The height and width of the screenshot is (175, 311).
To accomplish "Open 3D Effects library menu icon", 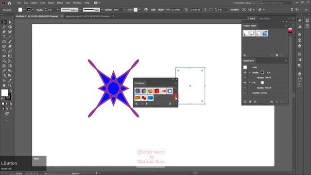I will pos(137,104).
